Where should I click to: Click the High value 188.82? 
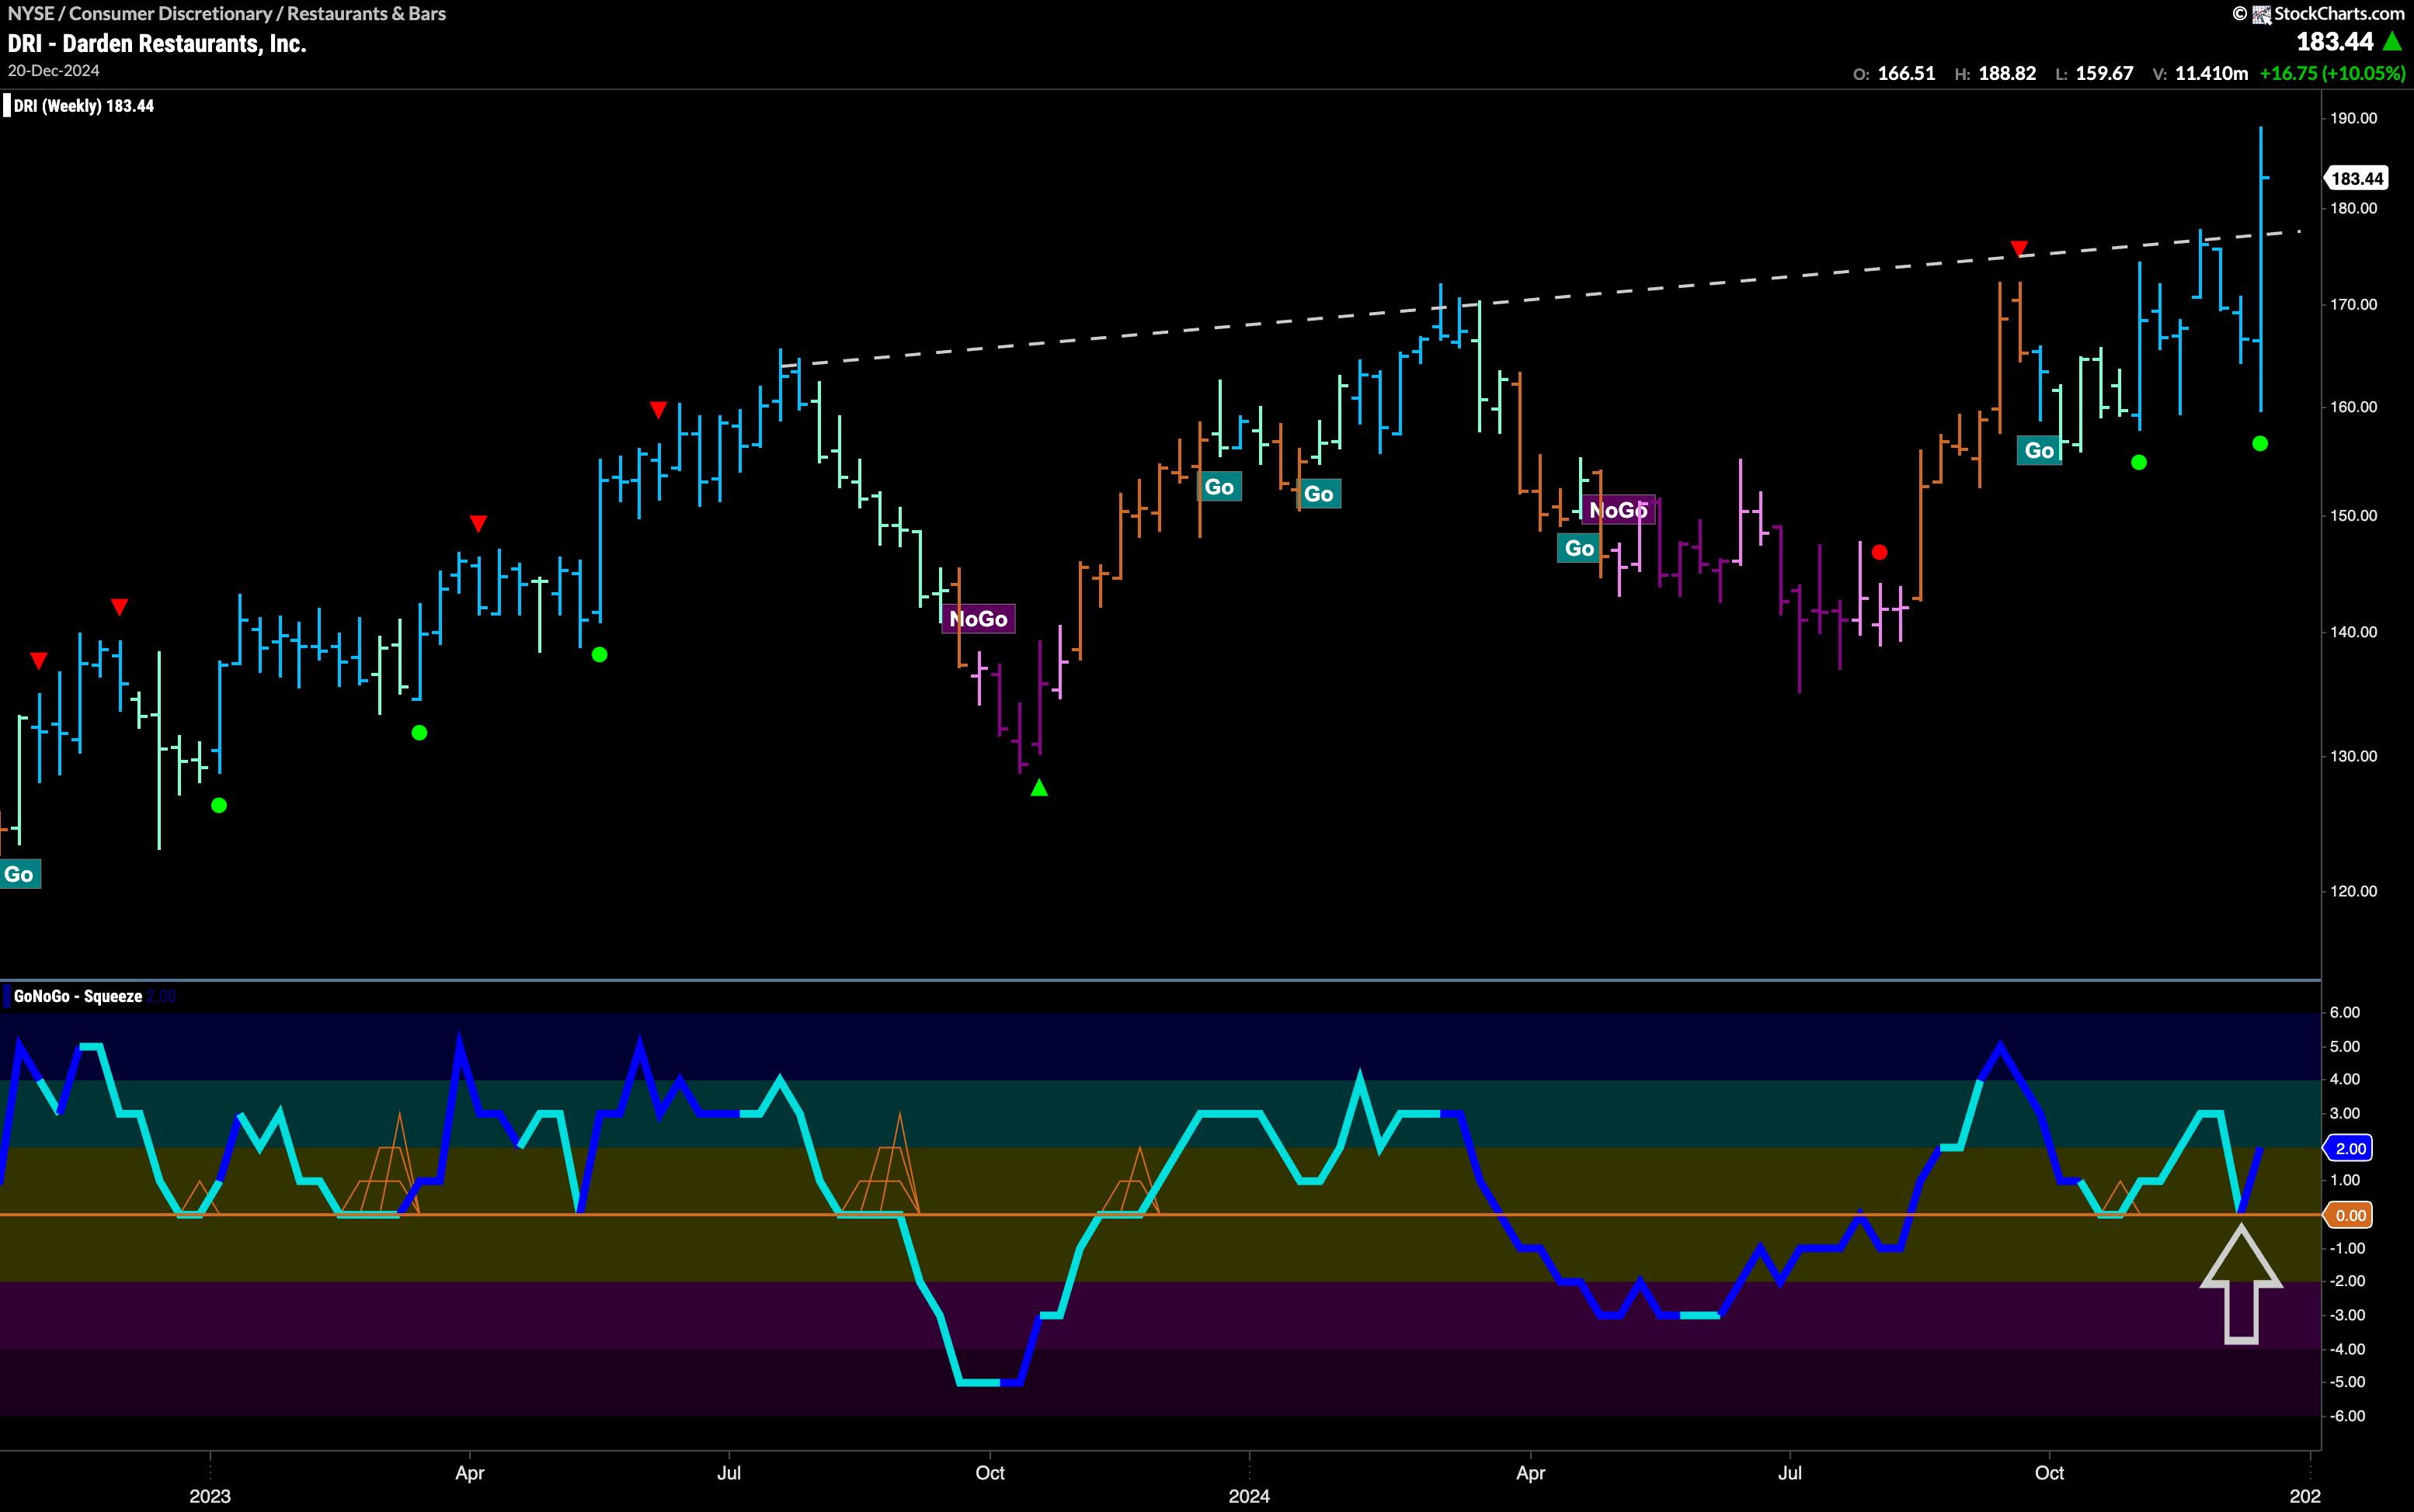[2007, 74]
